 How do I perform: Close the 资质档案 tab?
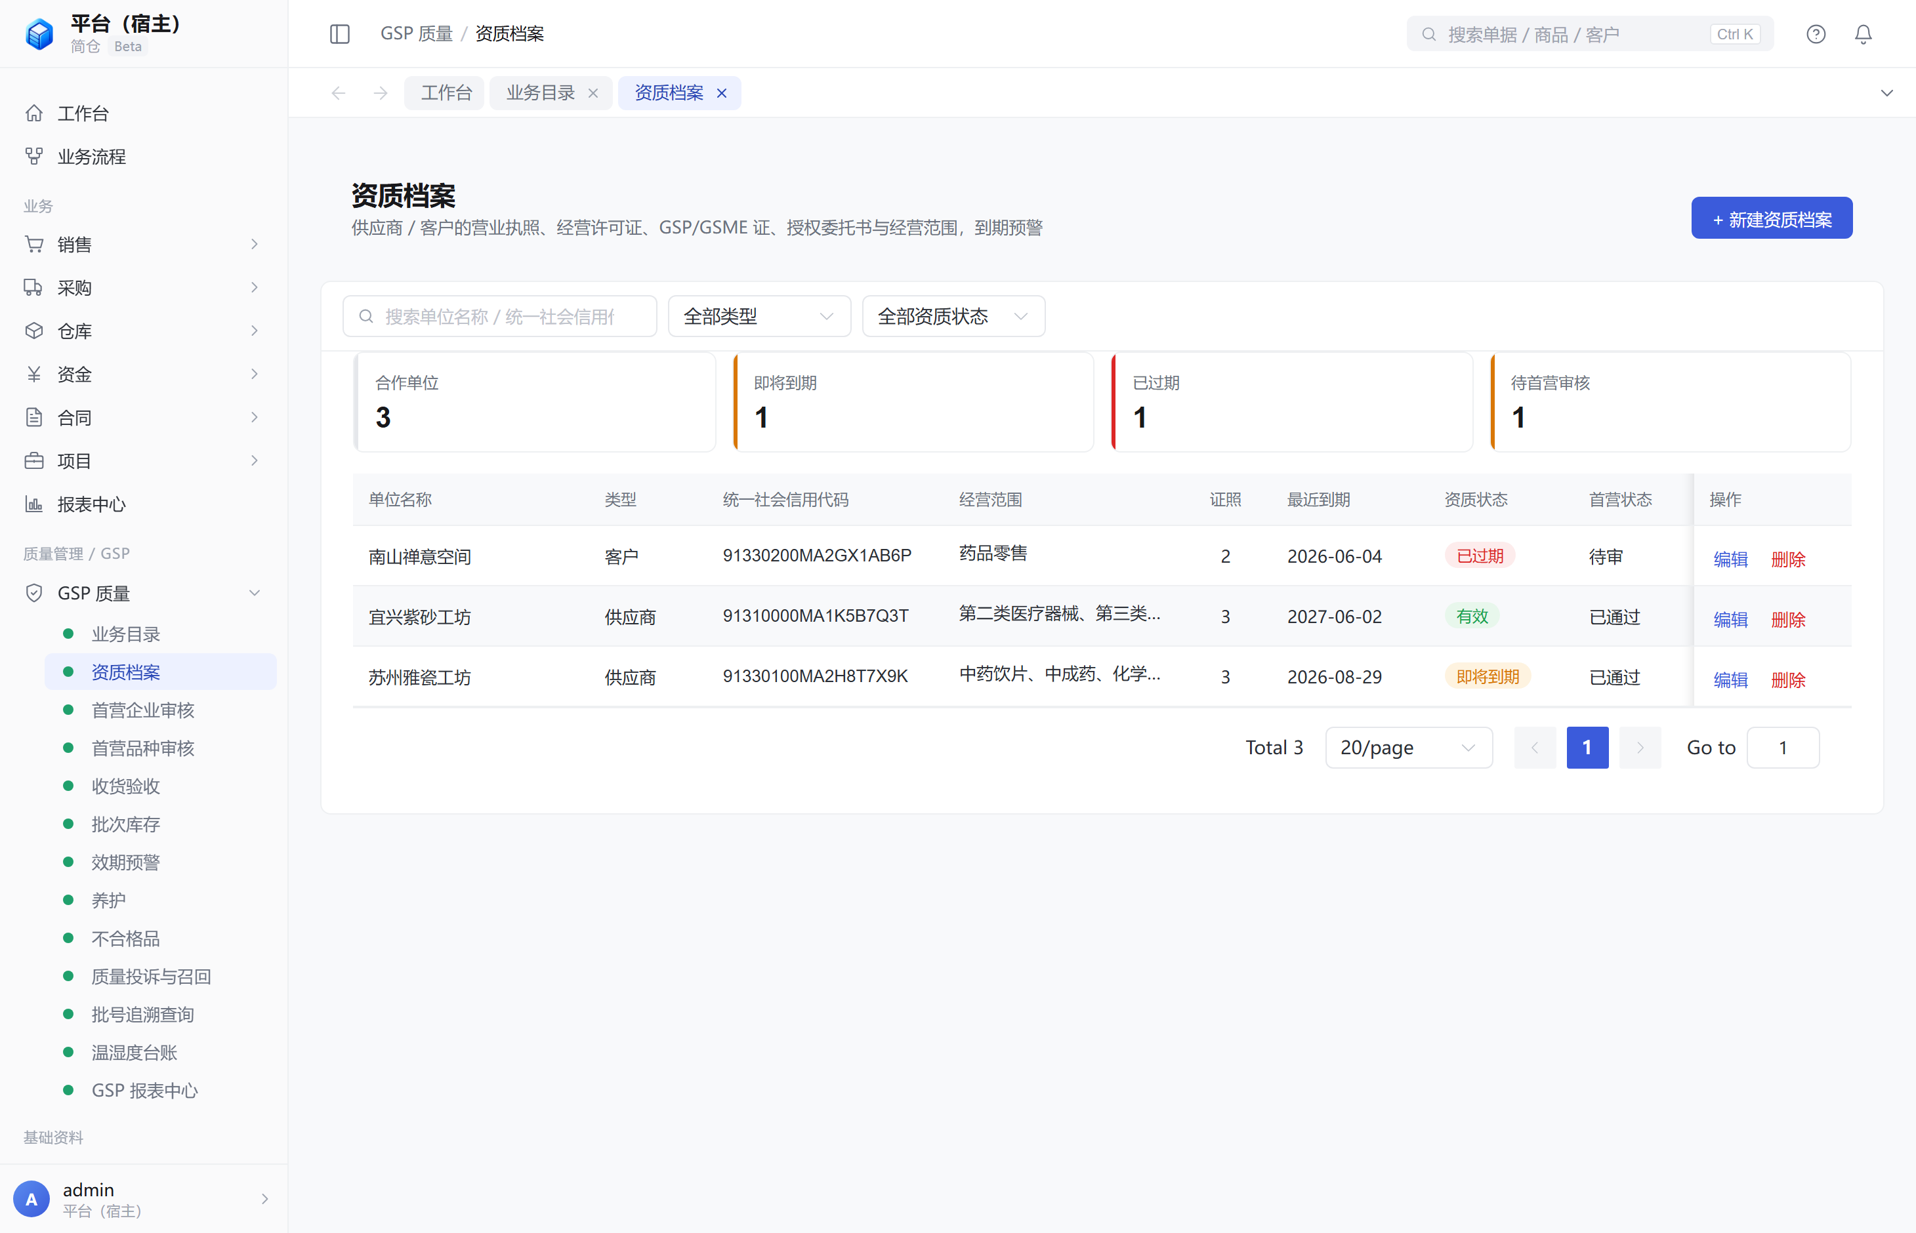pyautogui.click(x=722, y=93)
